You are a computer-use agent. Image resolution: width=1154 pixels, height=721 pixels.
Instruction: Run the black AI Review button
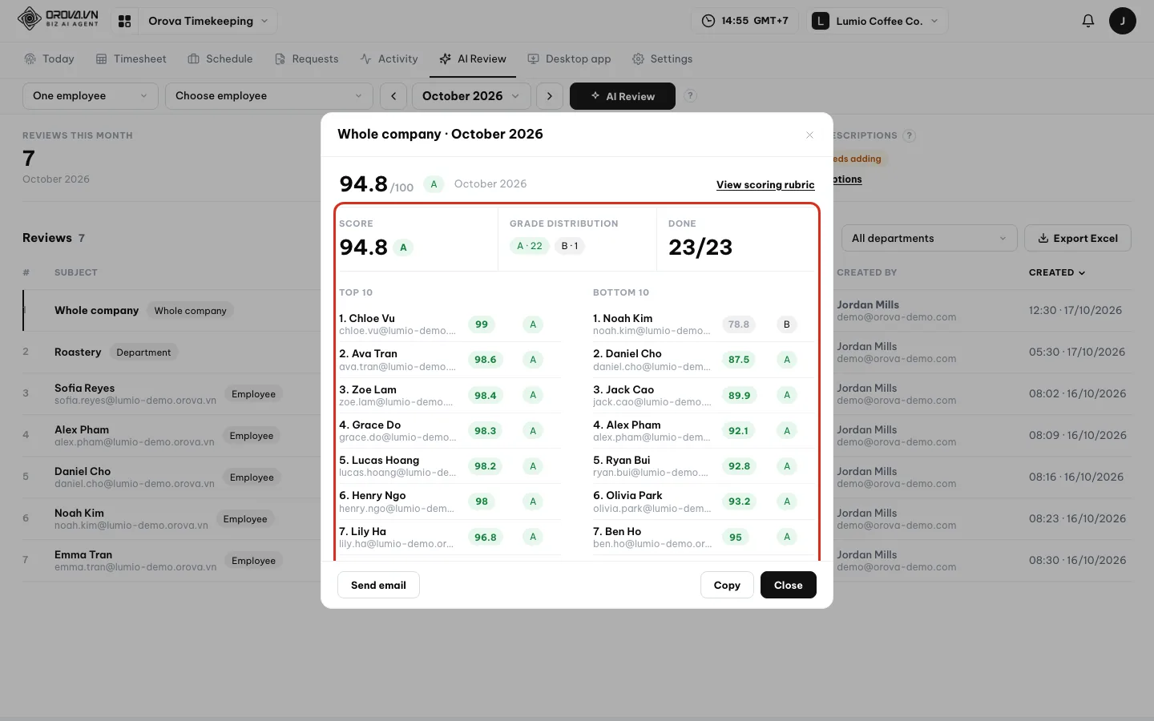click(x=623, y=96)
